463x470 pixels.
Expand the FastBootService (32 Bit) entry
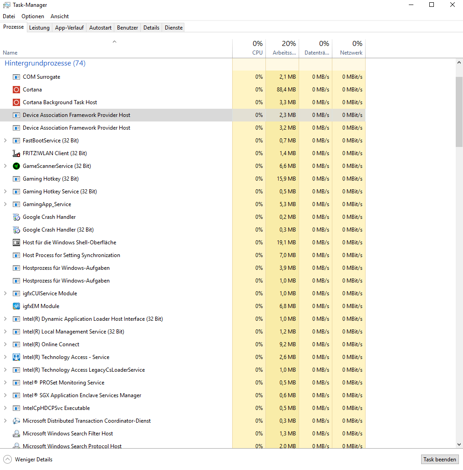click(5, 141)
